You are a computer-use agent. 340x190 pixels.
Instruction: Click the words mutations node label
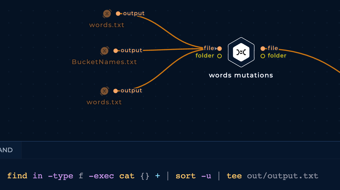coord(241,75)
